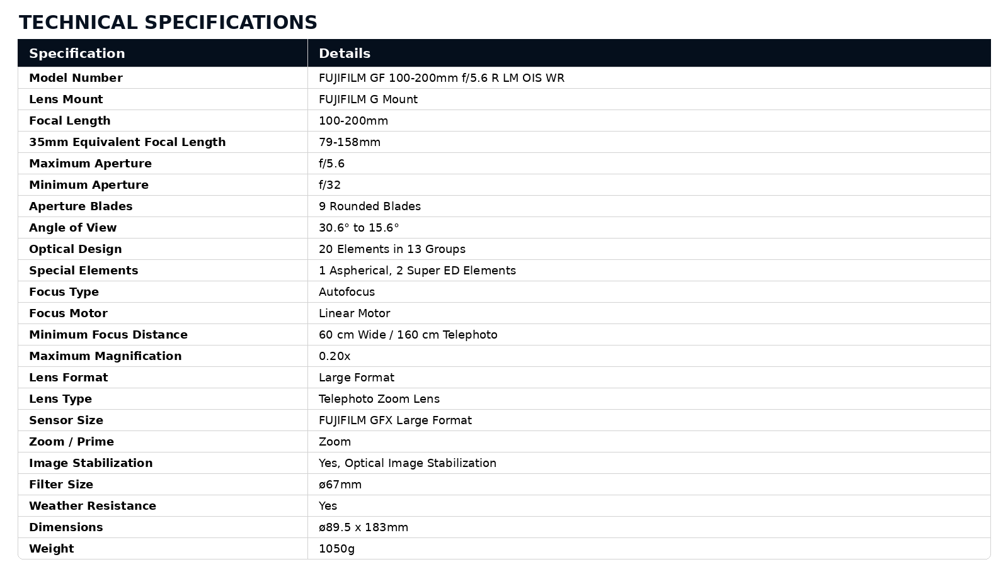Click the Filter Size label
The width and height of the screenshot is (1008, 579).
61,485
